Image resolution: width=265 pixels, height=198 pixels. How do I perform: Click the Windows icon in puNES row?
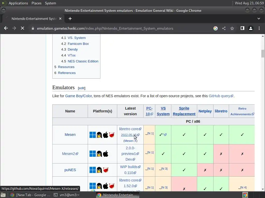[93, 170]
